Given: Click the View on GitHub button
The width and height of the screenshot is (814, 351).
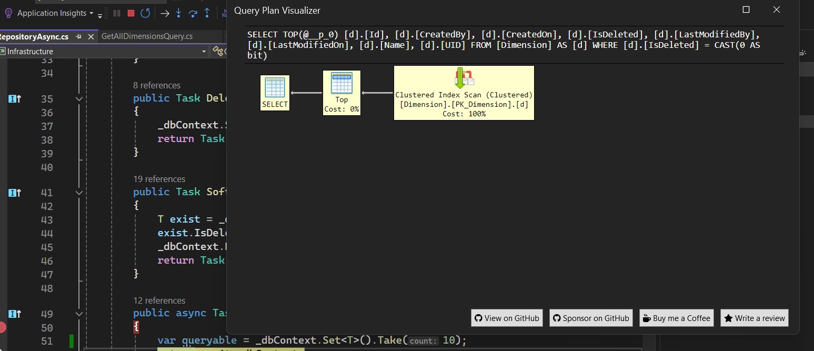Looking at the screenshot, I should coord(506,318).
